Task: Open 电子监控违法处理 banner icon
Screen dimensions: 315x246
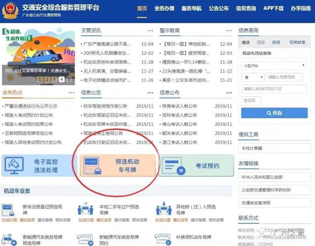Action: pos(16,165)
